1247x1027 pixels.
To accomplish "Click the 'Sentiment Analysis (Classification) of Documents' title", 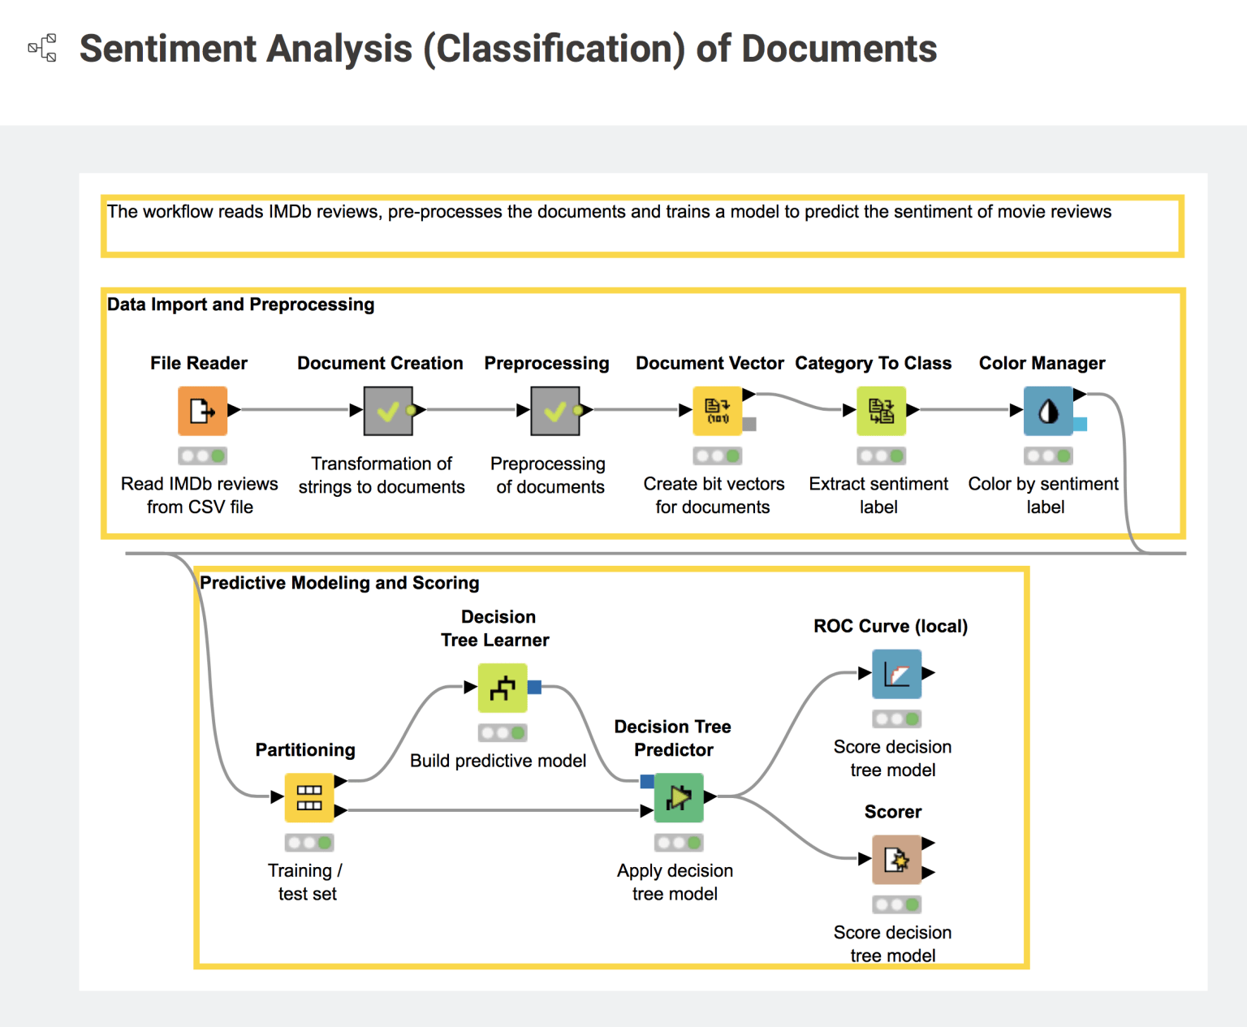I will (508, 49).
